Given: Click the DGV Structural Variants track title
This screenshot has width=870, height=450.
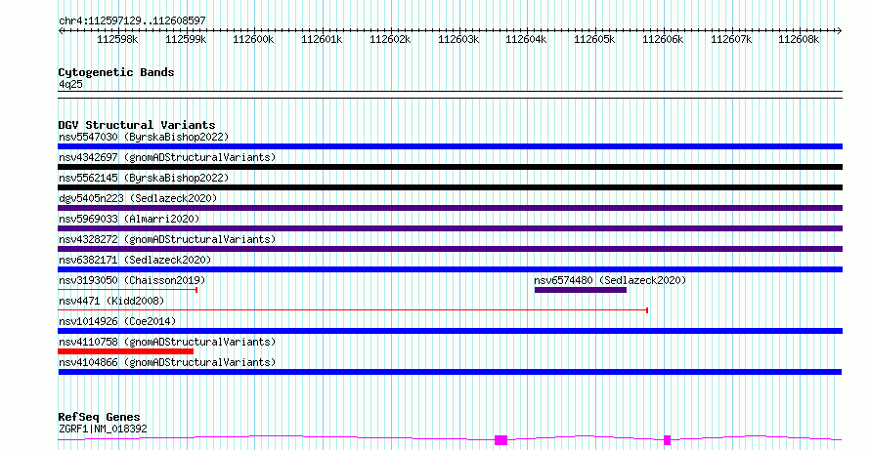Looking at the screenshot, I should pyautogui.click(x=137, y=125).
